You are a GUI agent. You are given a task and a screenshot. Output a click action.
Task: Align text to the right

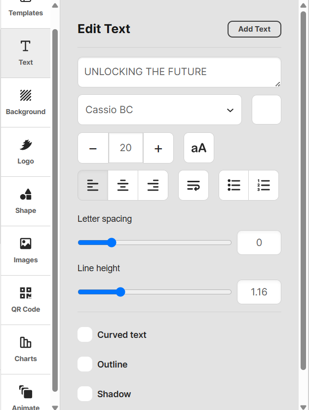[153, 185]
